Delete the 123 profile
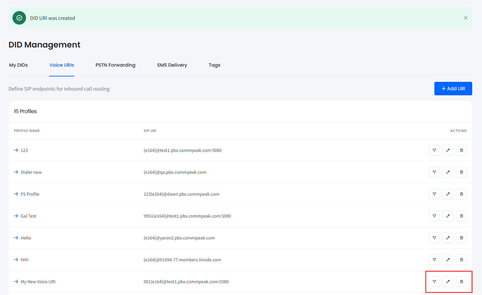The image size is (482, 295). (x=461, y=150)
